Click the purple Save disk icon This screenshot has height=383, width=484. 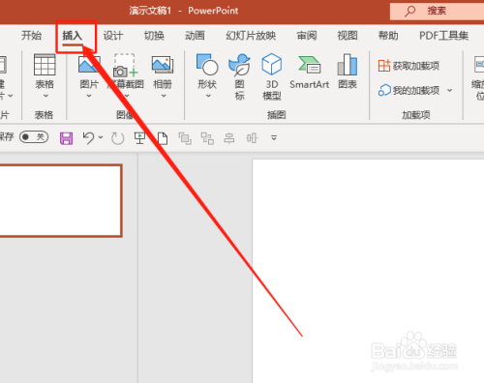point(66,138)
